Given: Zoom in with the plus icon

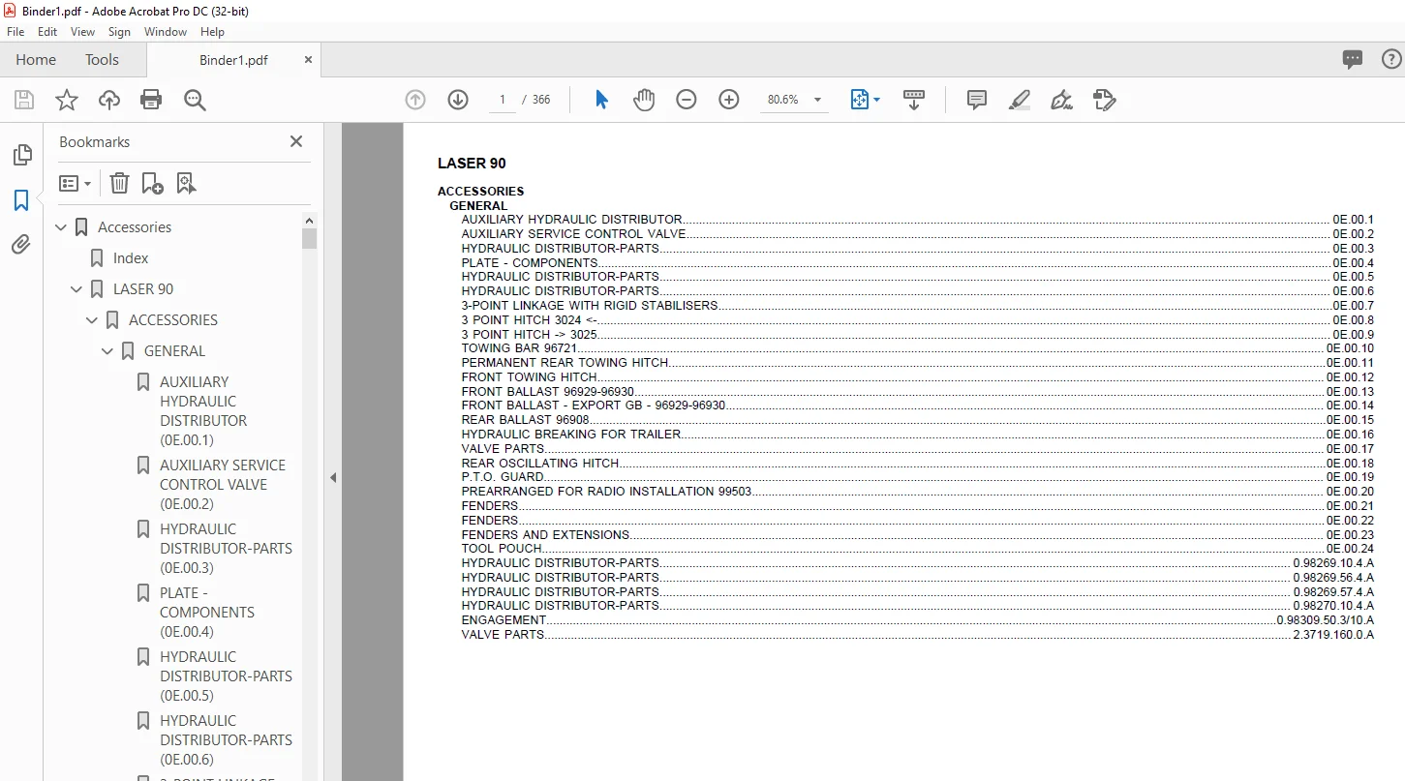Looking at the screenshot, I should point(729,100).
